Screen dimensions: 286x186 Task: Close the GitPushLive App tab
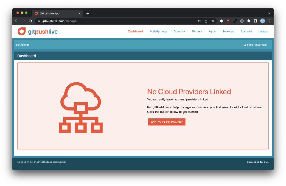80,13
